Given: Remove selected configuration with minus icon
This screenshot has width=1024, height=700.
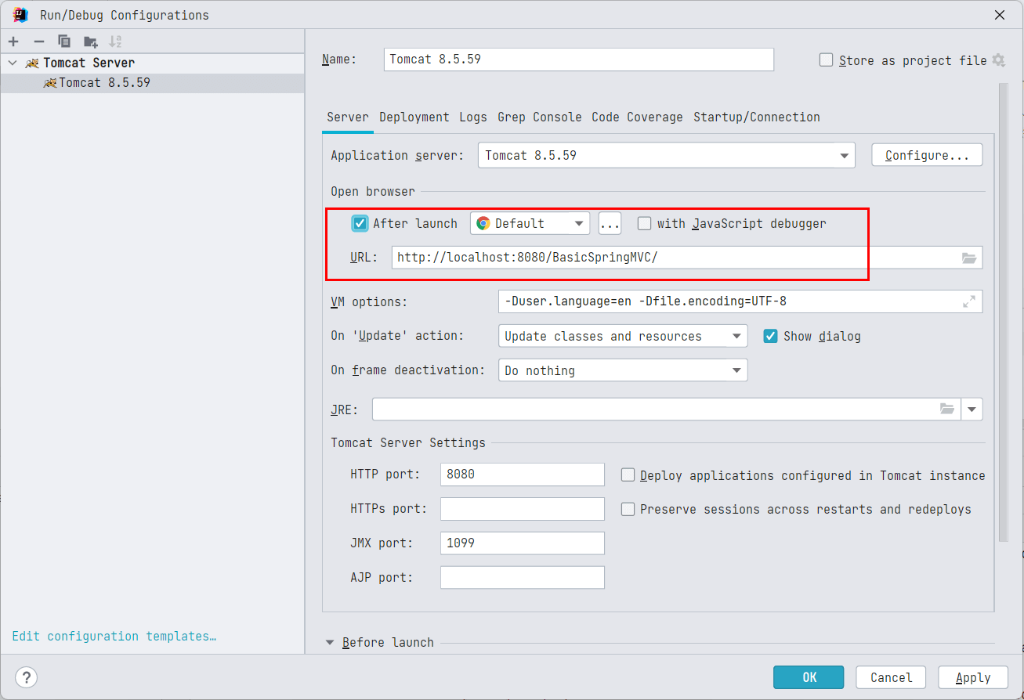Looking at the screenshot, I should click(38, 41).
